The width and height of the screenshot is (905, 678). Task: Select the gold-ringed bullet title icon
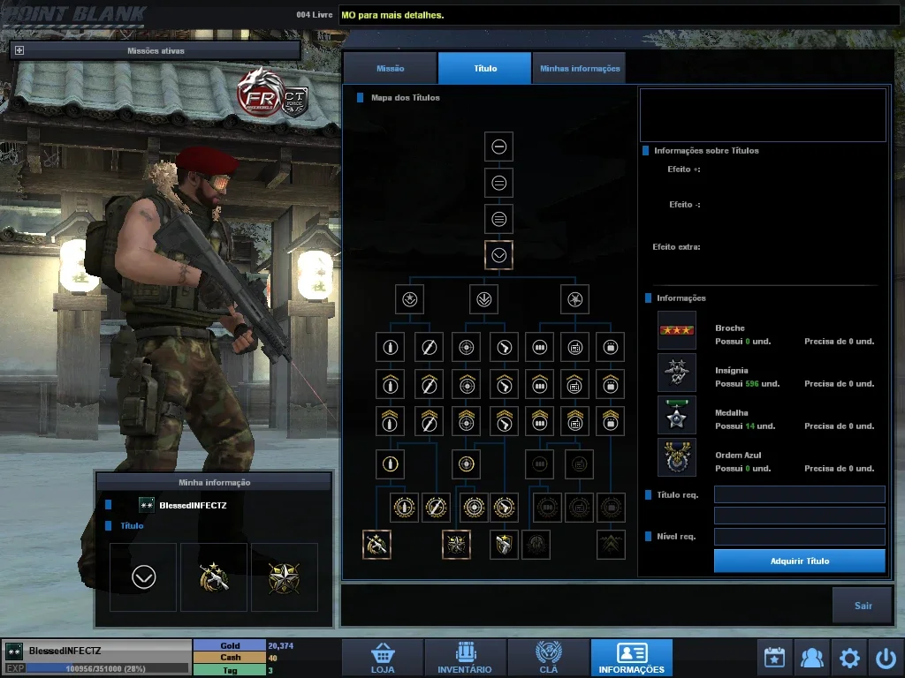pyautogui.click(x=390, y=464)
